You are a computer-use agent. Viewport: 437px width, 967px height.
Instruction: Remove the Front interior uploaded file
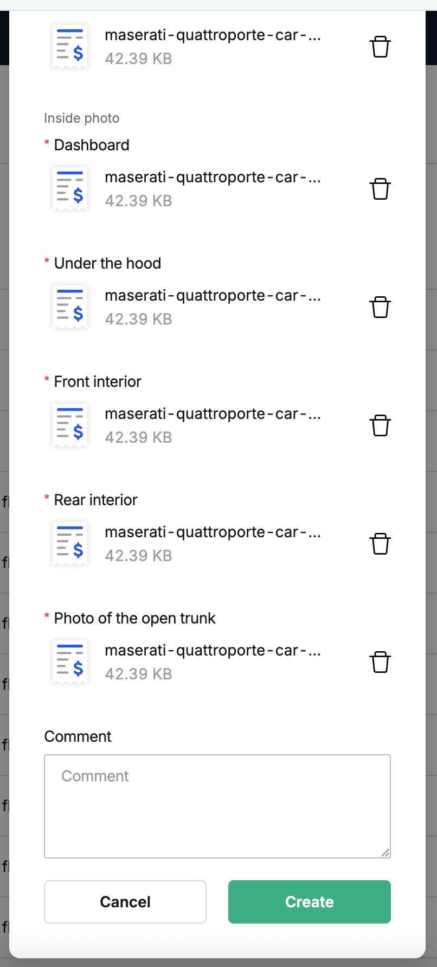coord(380,425)
